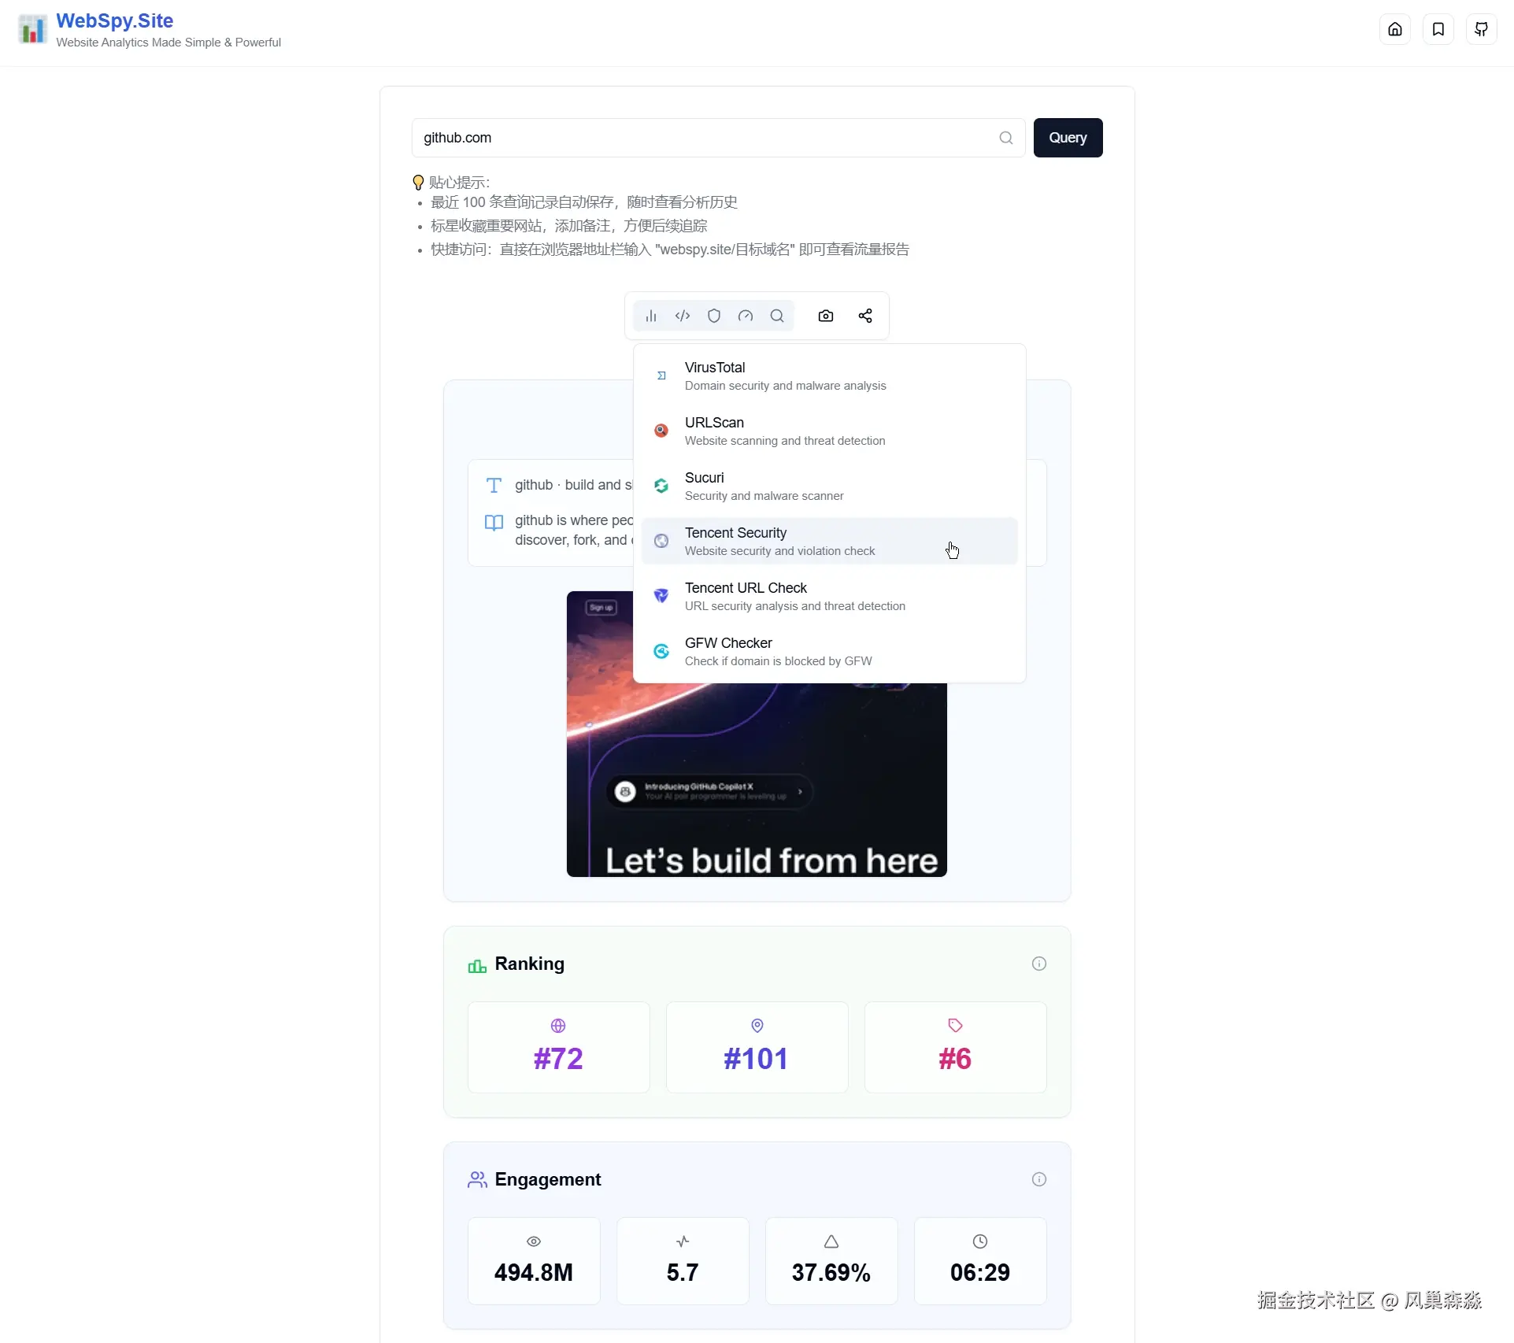Click the title T icon in site card
This screenshot has width=1514, height=1343.
pos(494,485)
